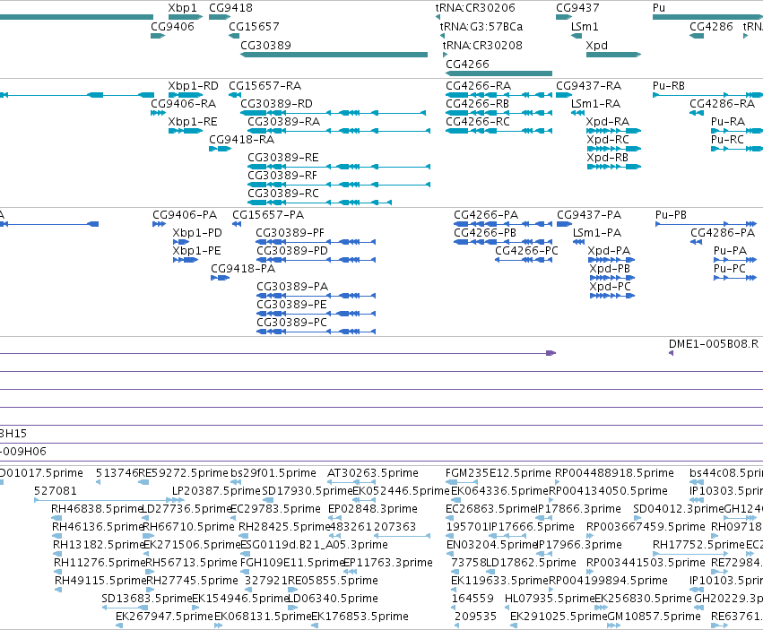Viewport: 763px width, 630px height.
Task: Click the FGM235E12.5prime EST label
Action: pyautogui.click(x=499, y=473)
